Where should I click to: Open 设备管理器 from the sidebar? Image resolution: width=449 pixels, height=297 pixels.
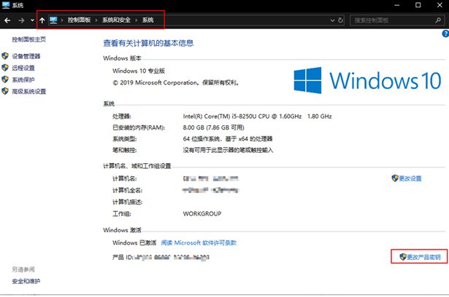(26, 56)
